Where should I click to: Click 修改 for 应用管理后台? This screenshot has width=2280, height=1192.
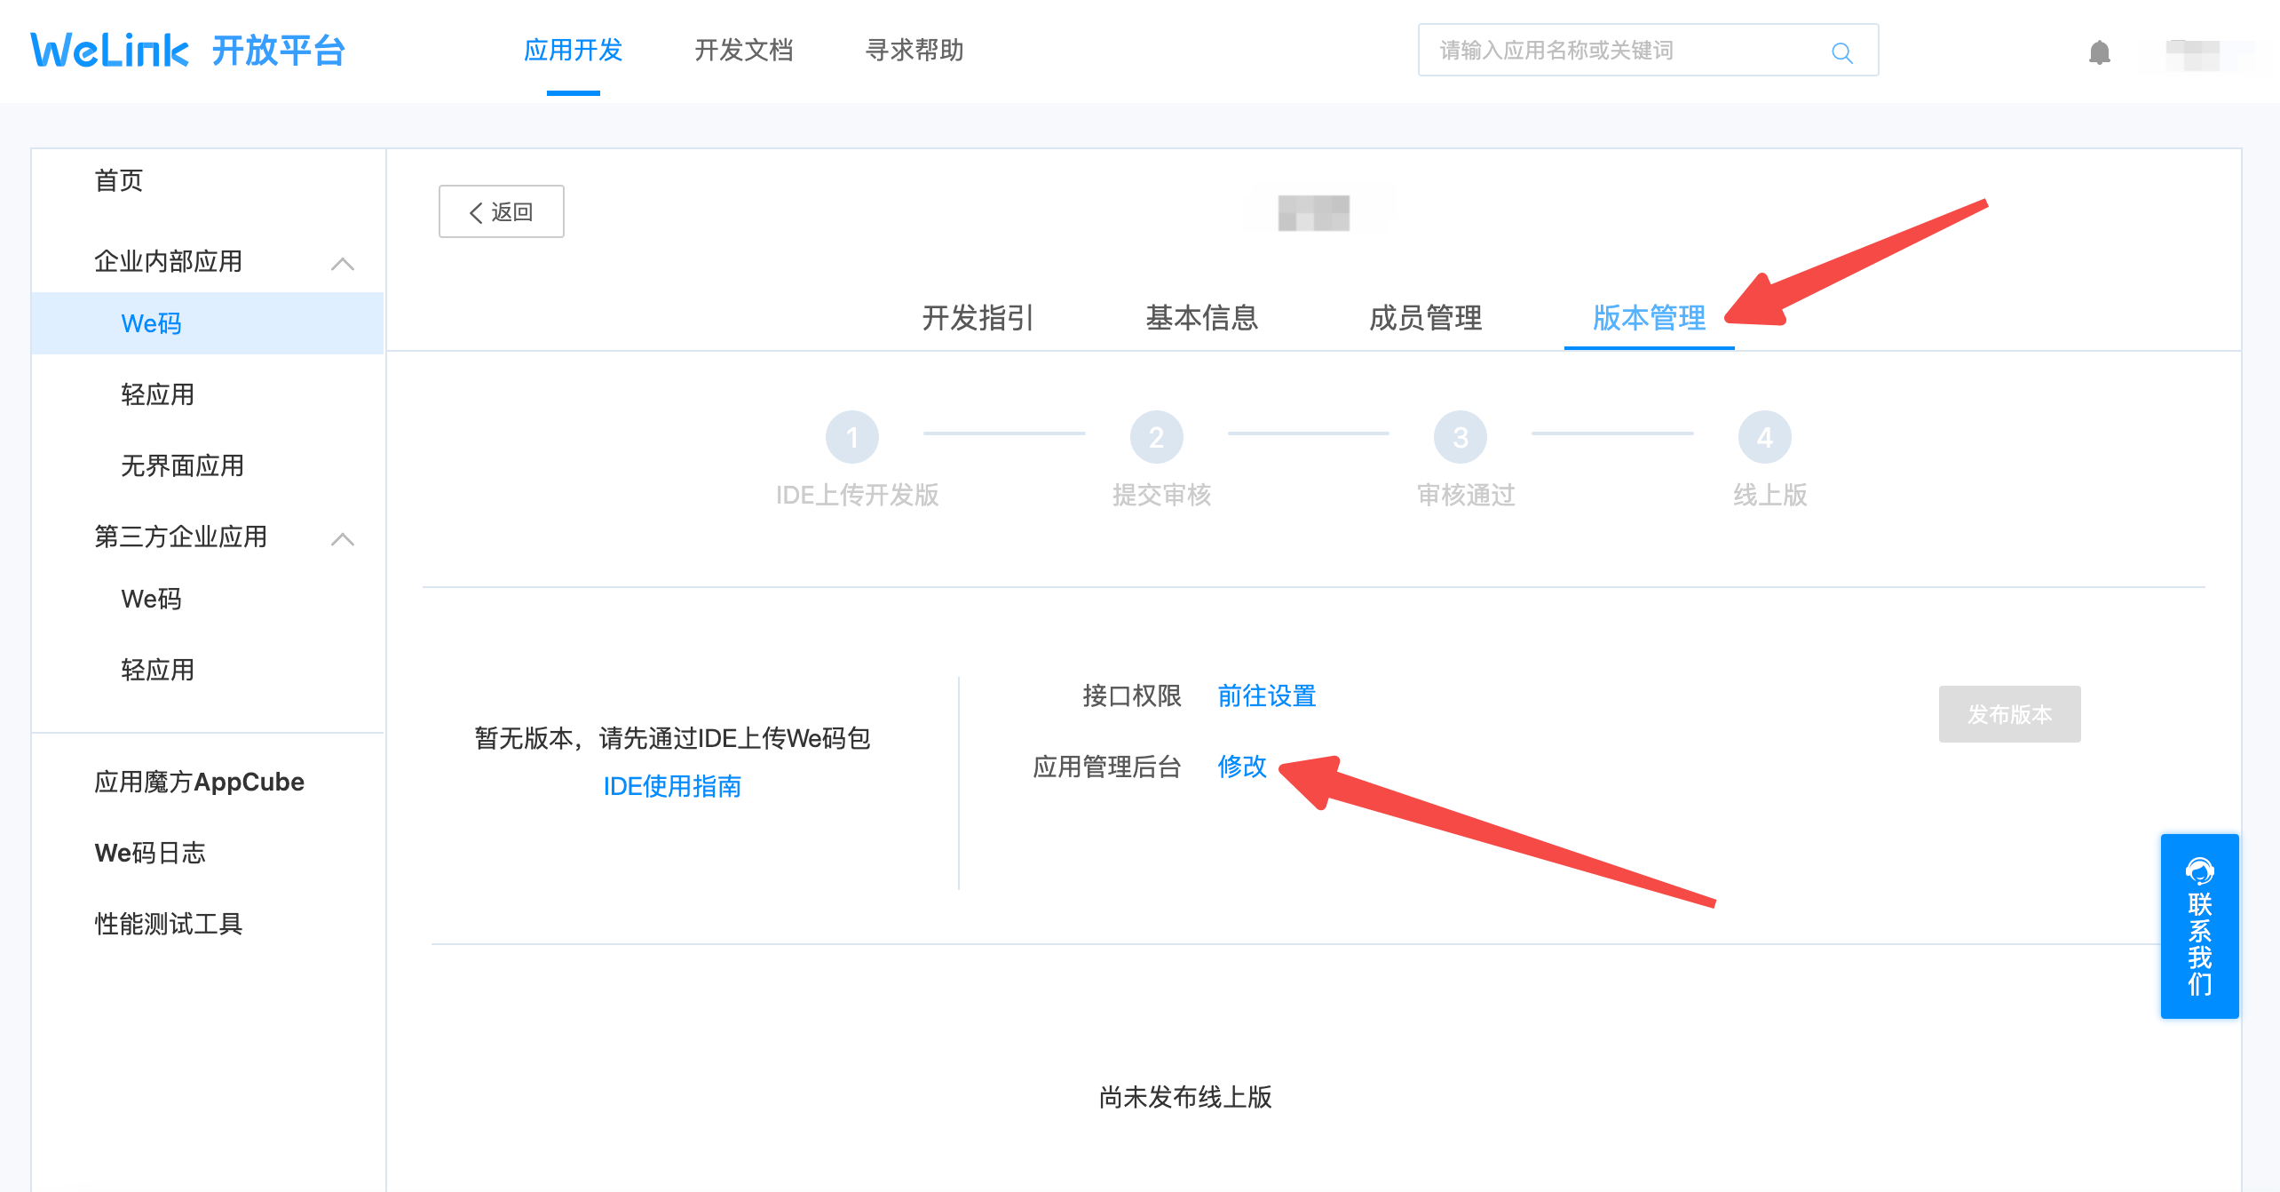click(1241, 766)
